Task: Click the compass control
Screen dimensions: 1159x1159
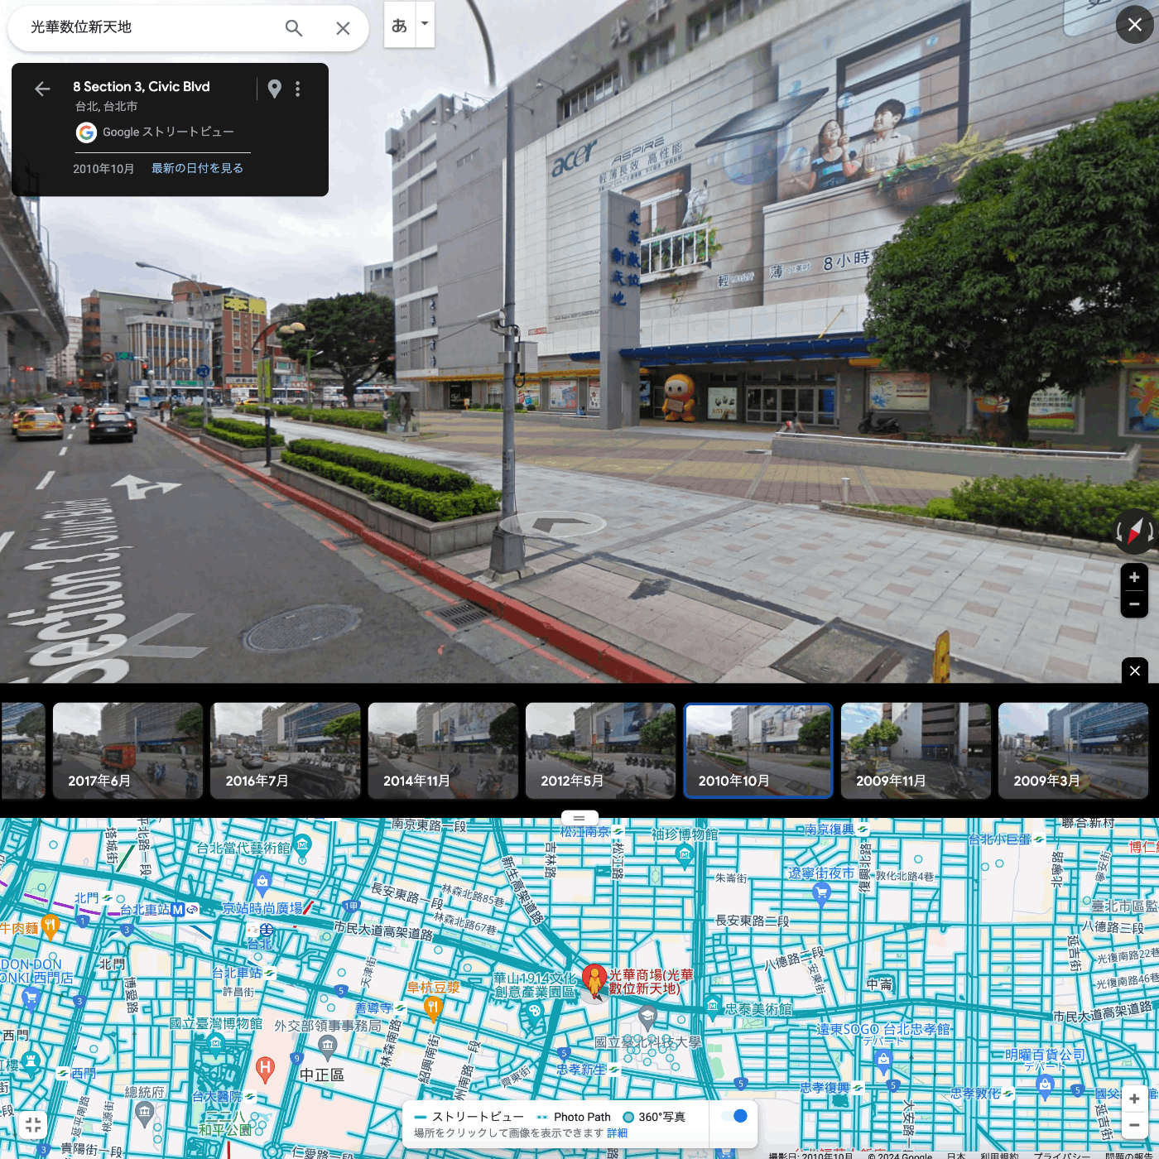Action: pos(1135,531)
